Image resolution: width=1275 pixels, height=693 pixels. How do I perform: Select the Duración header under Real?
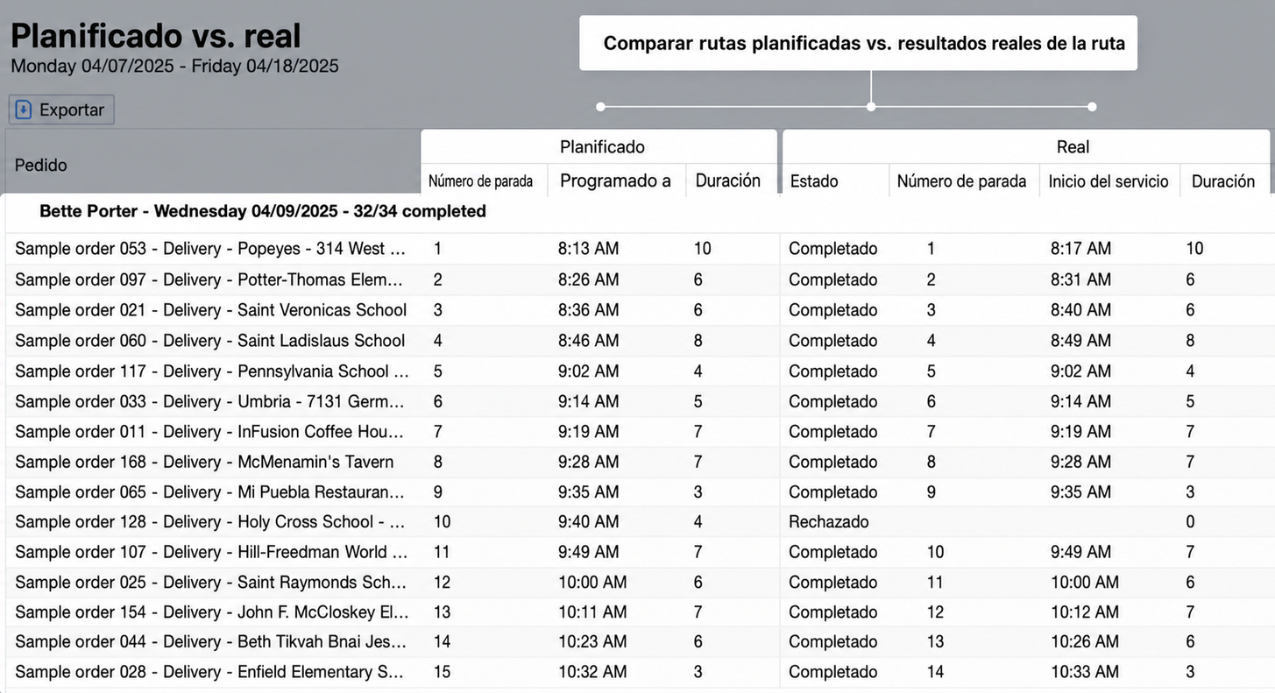click(1223, 181)
